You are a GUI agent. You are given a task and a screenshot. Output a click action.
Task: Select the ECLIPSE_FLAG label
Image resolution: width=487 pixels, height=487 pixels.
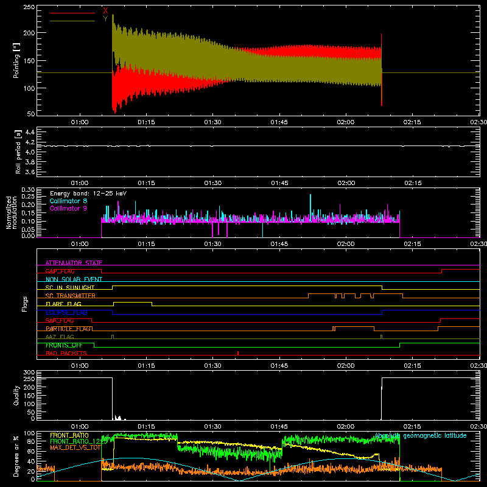coord(66,312)
